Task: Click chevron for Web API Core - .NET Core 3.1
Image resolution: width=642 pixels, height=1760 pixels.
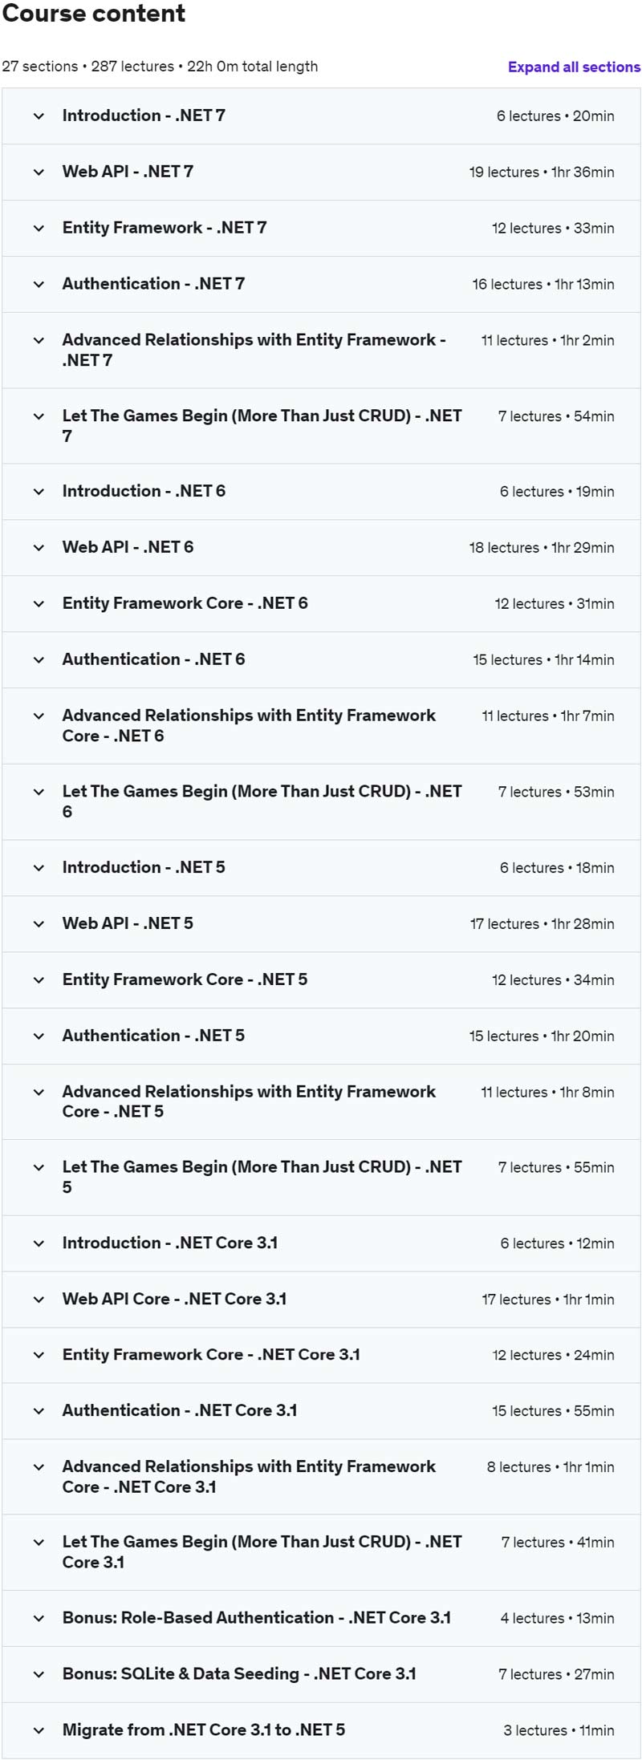Action: 39,1300
